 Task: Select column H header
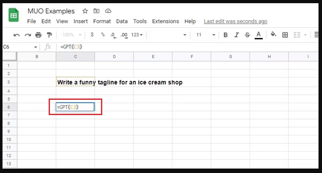coord(269,57)
